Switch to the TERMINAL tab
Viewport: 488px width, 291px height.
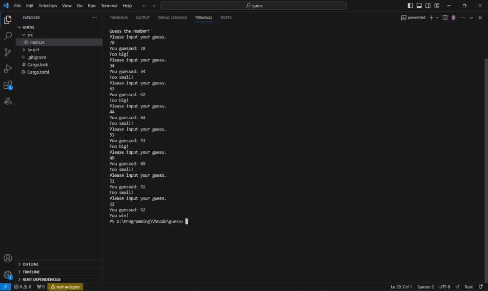tap(204, 18)
